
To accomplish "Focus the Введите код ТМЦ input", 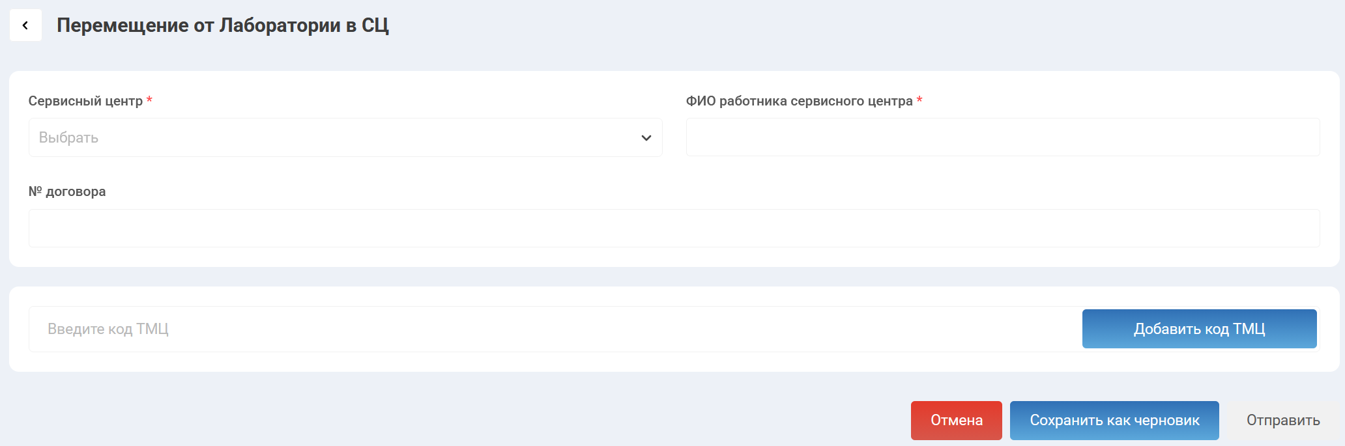I will 554,329.
